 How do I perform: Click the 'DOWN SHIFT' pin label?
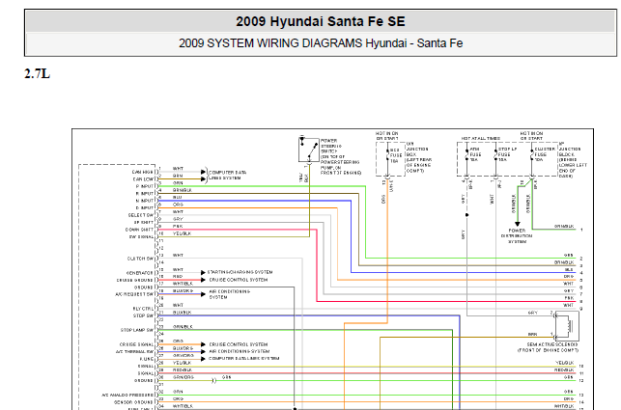139,230
